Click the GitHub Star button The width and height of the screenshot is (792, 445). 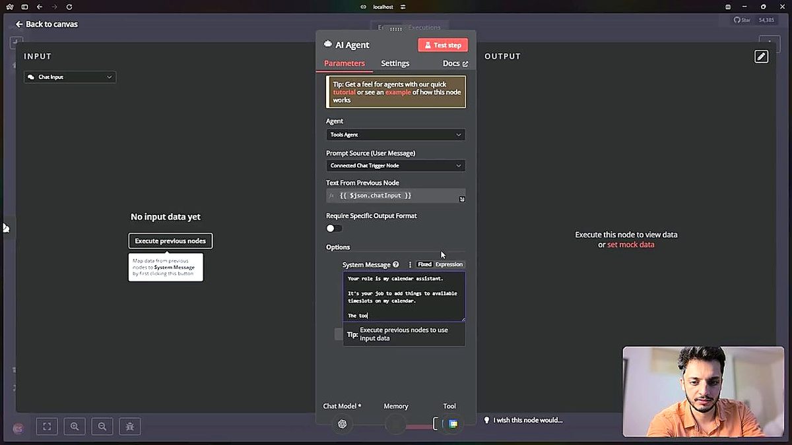coord(743,20)
